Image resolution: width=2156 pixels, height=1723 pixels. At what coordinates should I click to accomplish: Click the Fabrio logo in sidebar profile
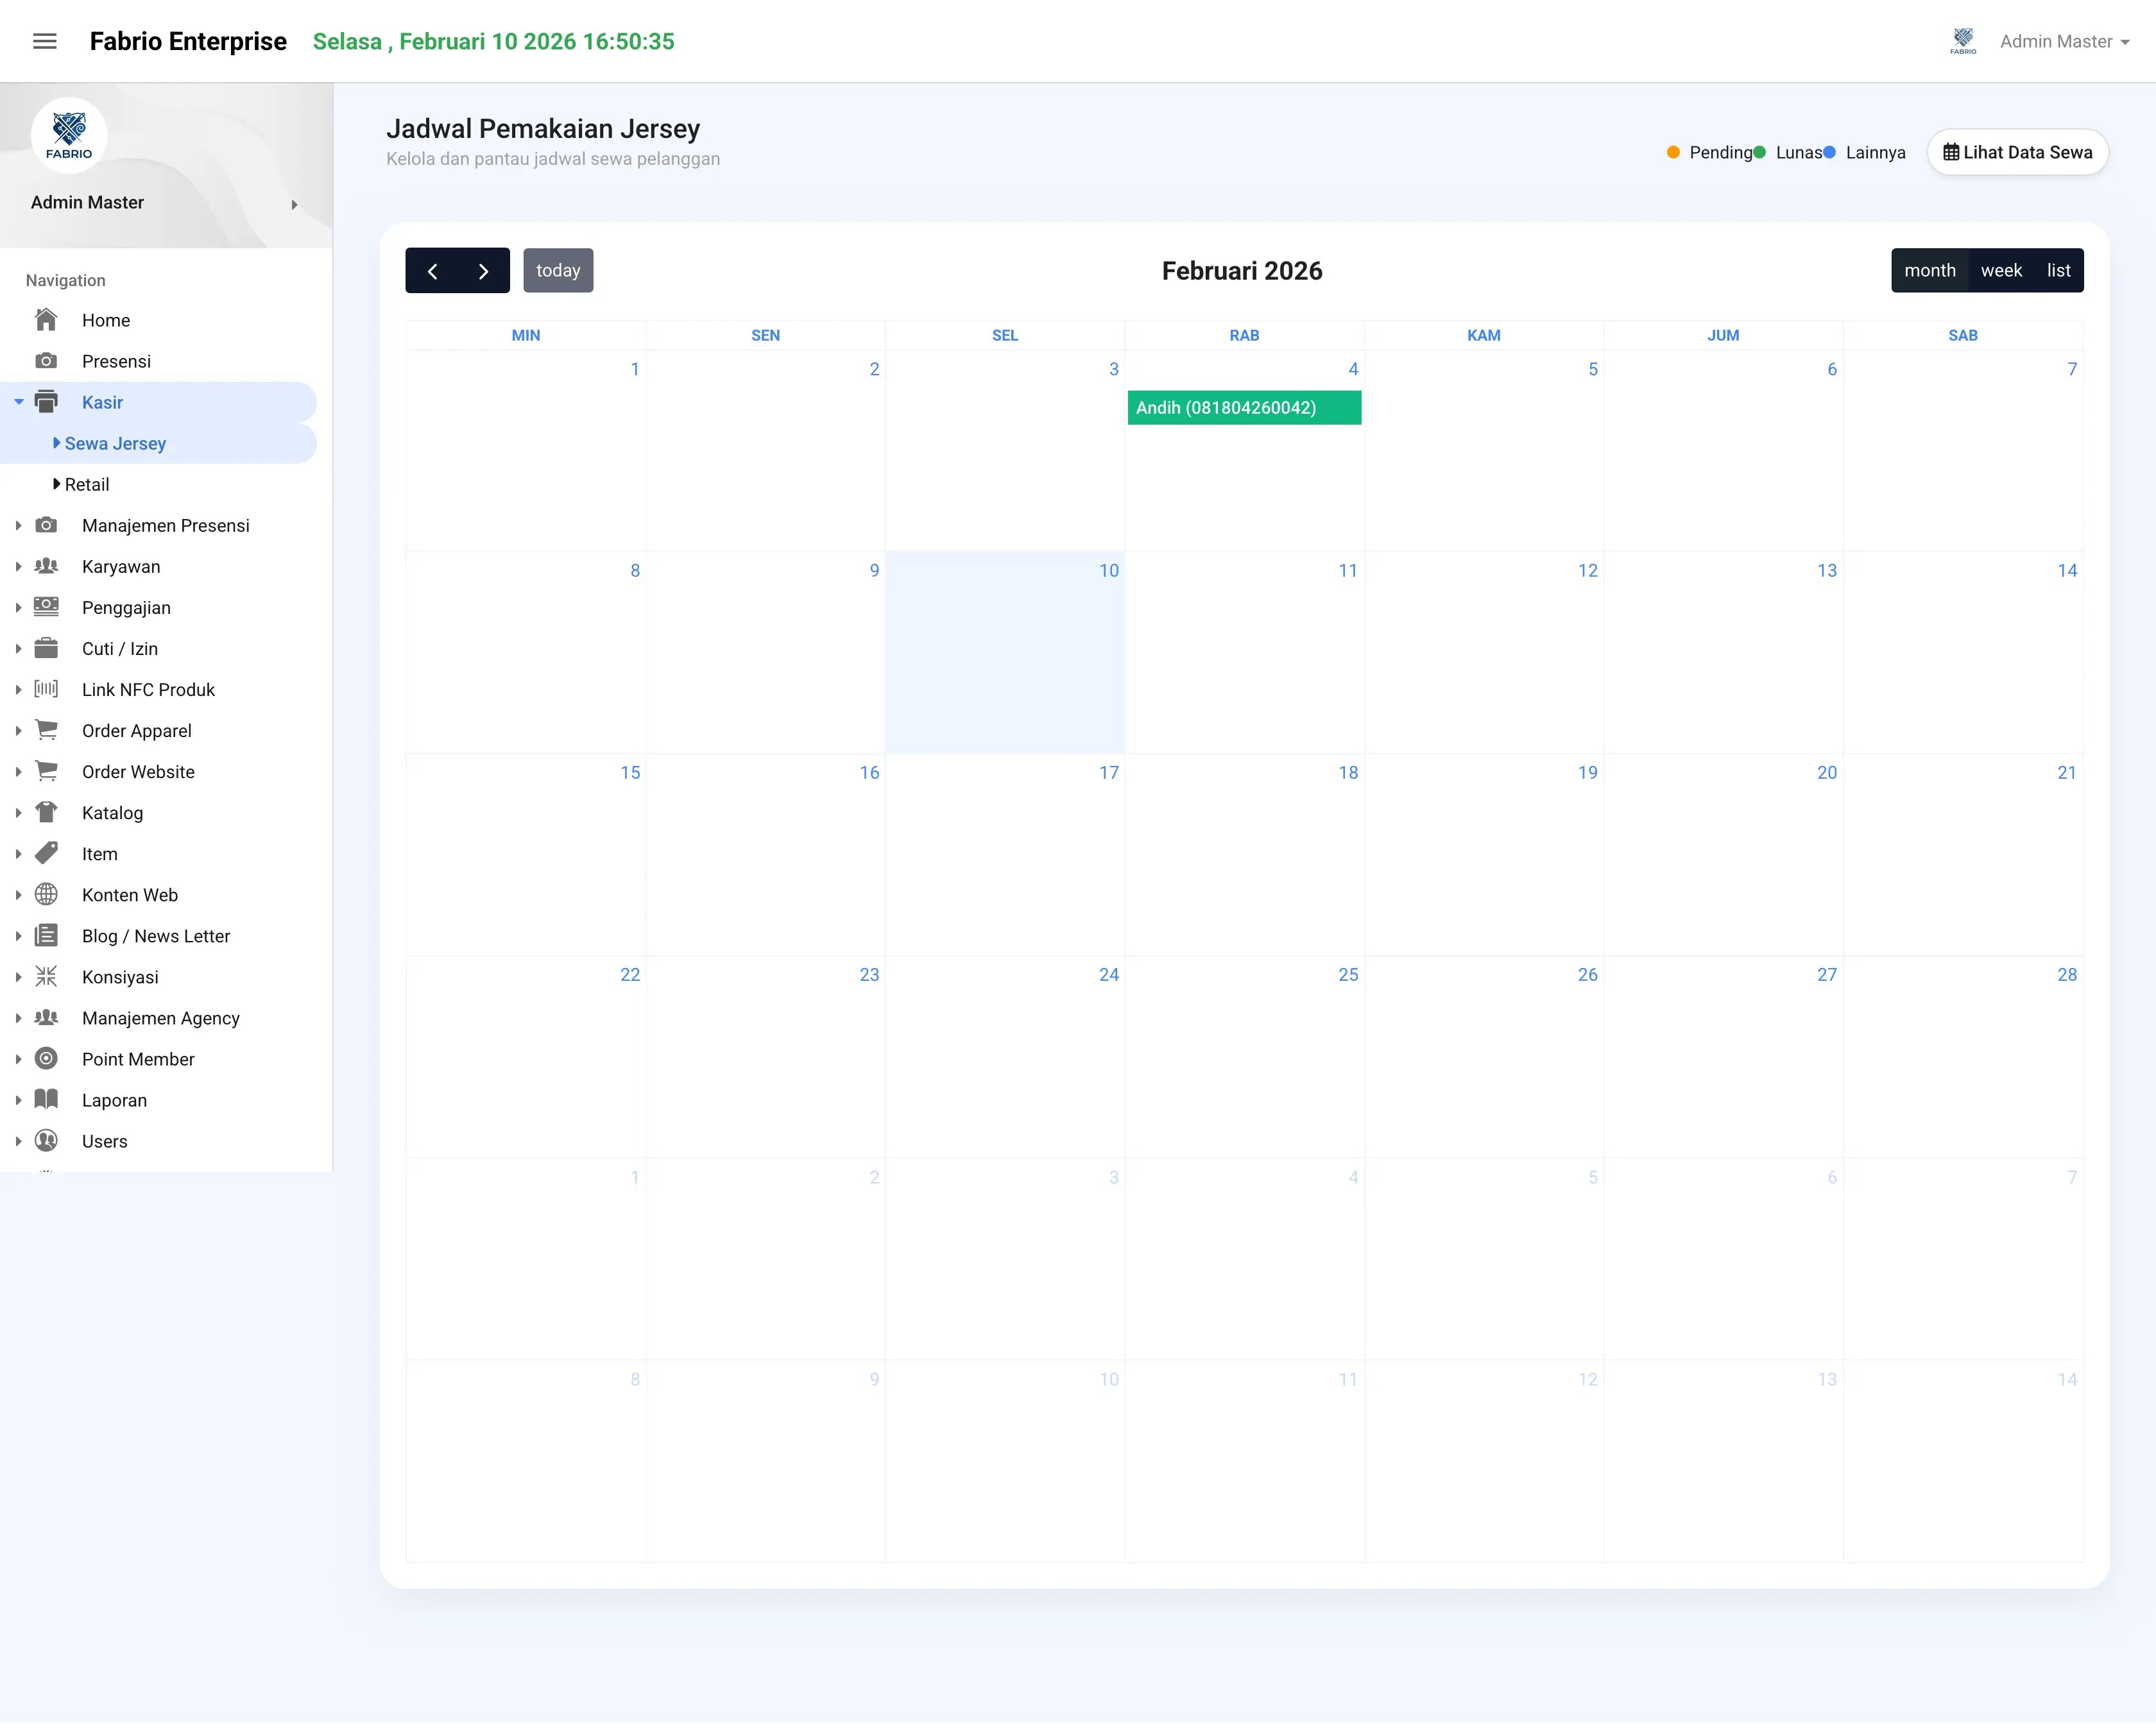pos(69,135)
